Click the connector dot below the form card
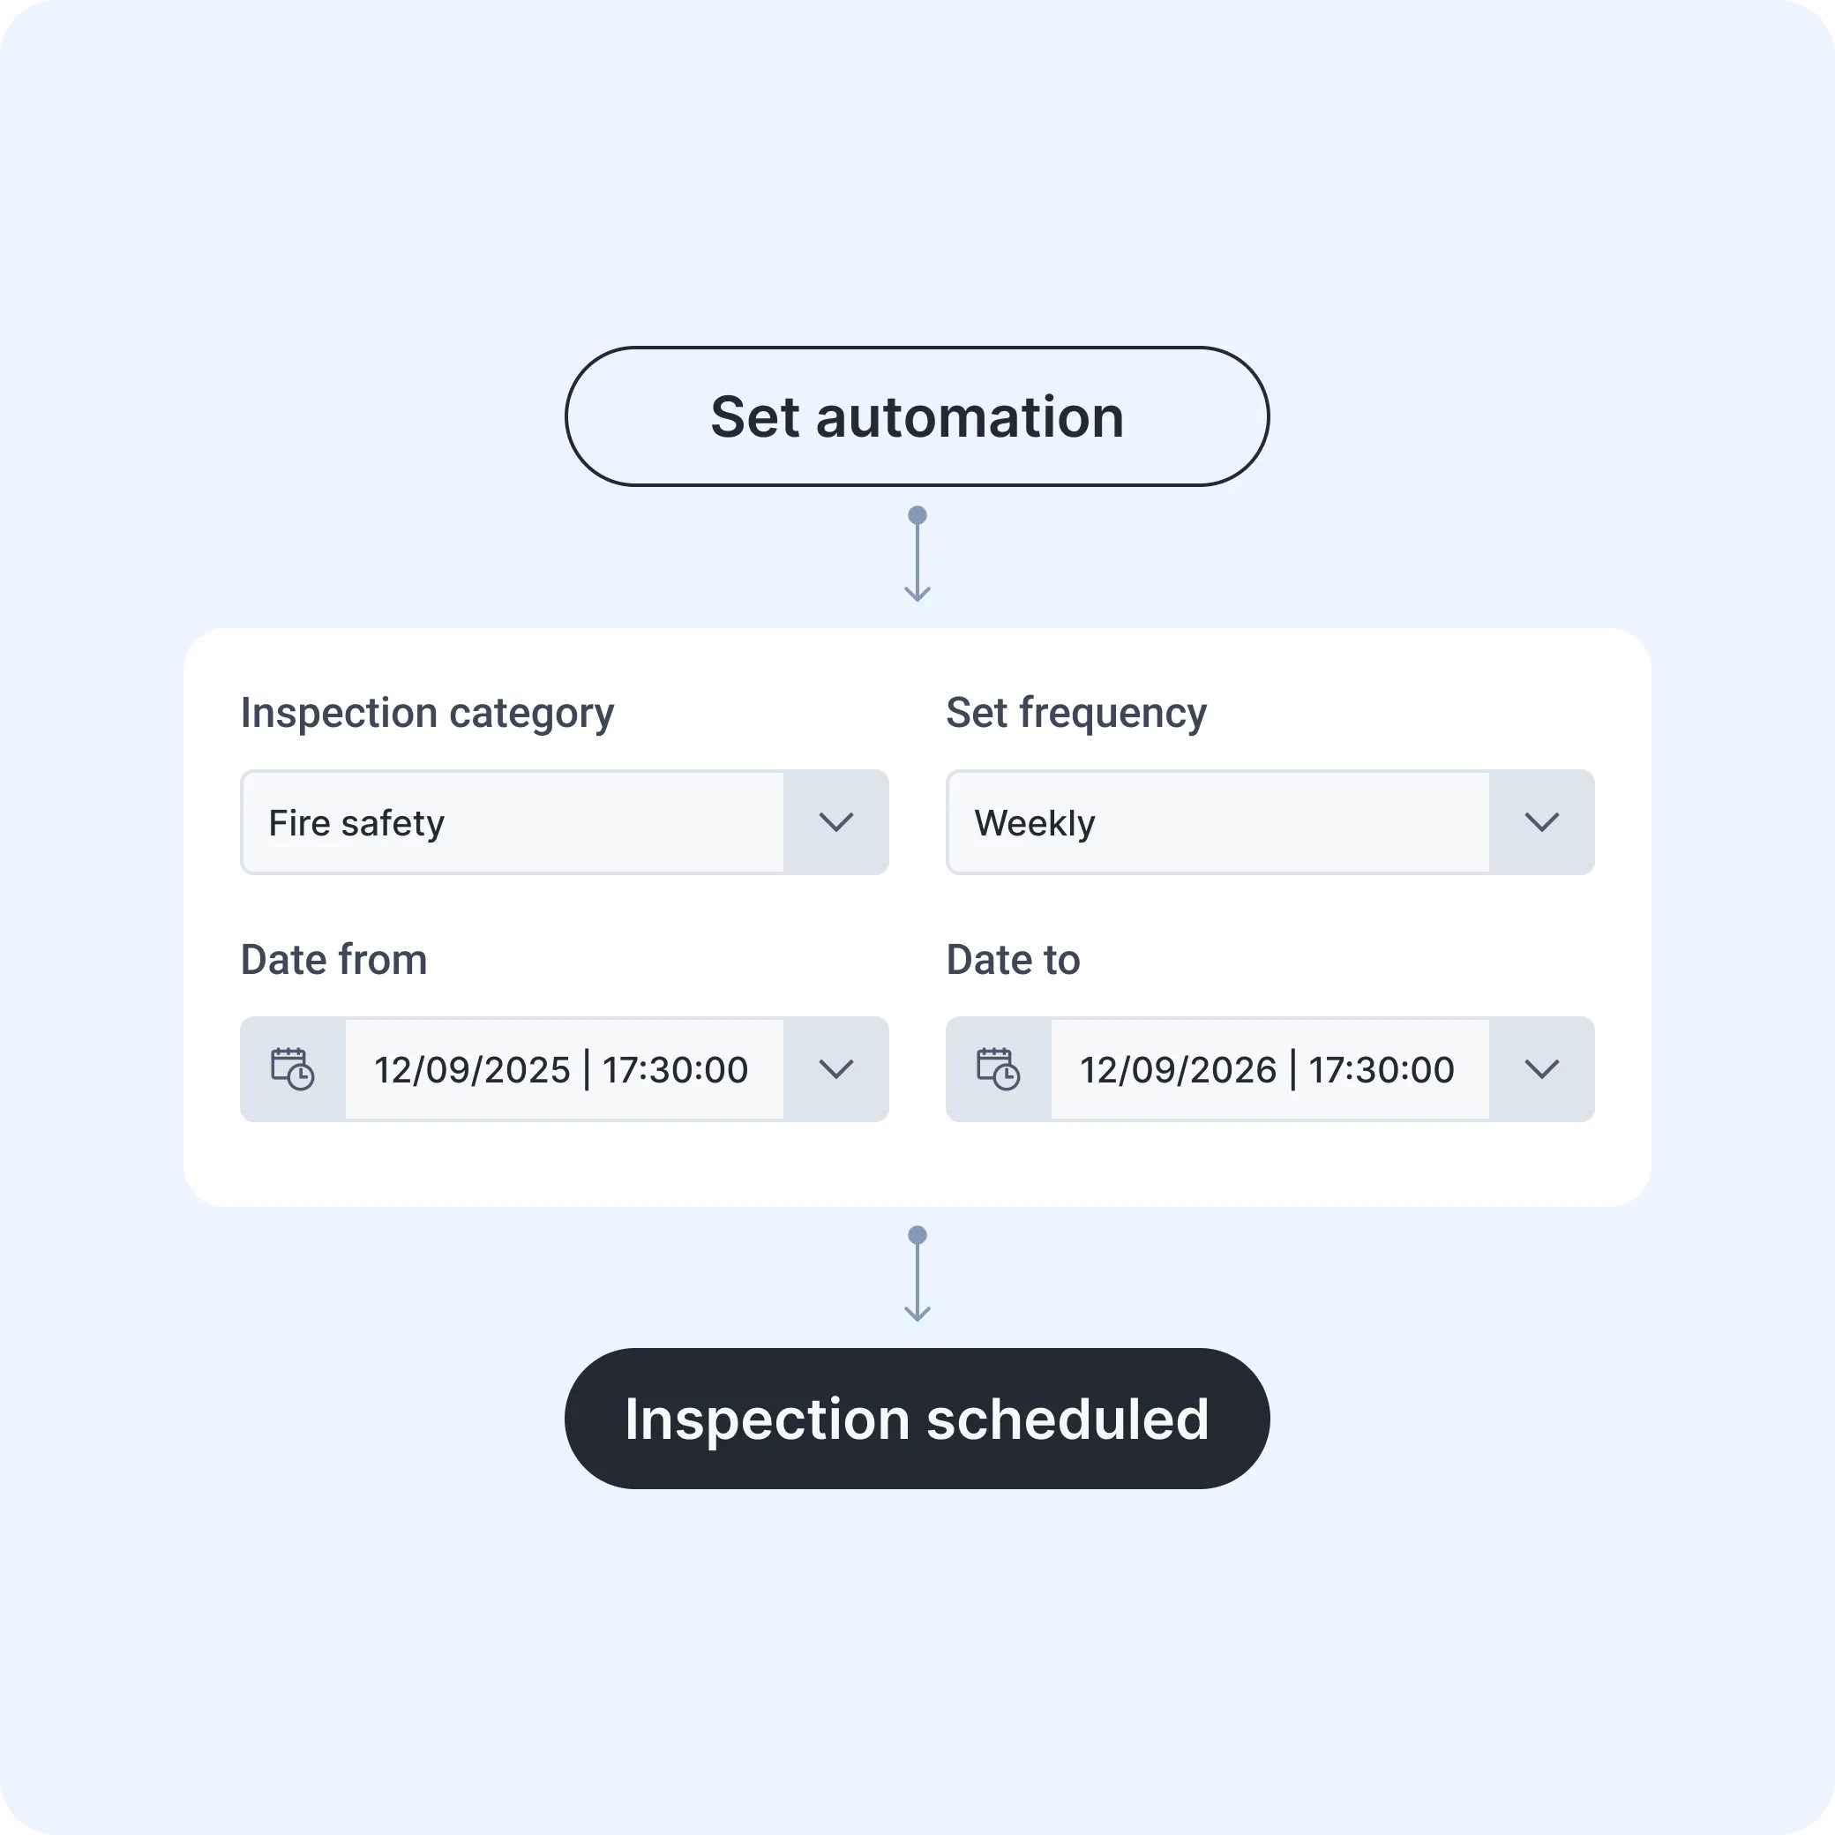 click(917, 1236)
